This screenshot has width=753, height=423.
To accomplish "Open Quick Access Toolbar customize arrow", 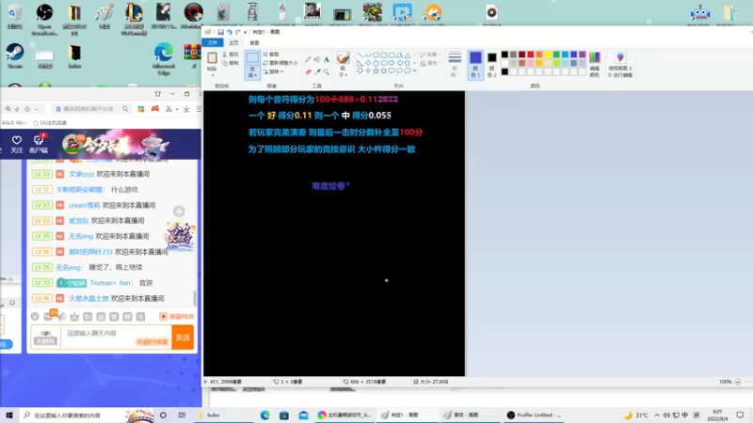I will (245, 32).
